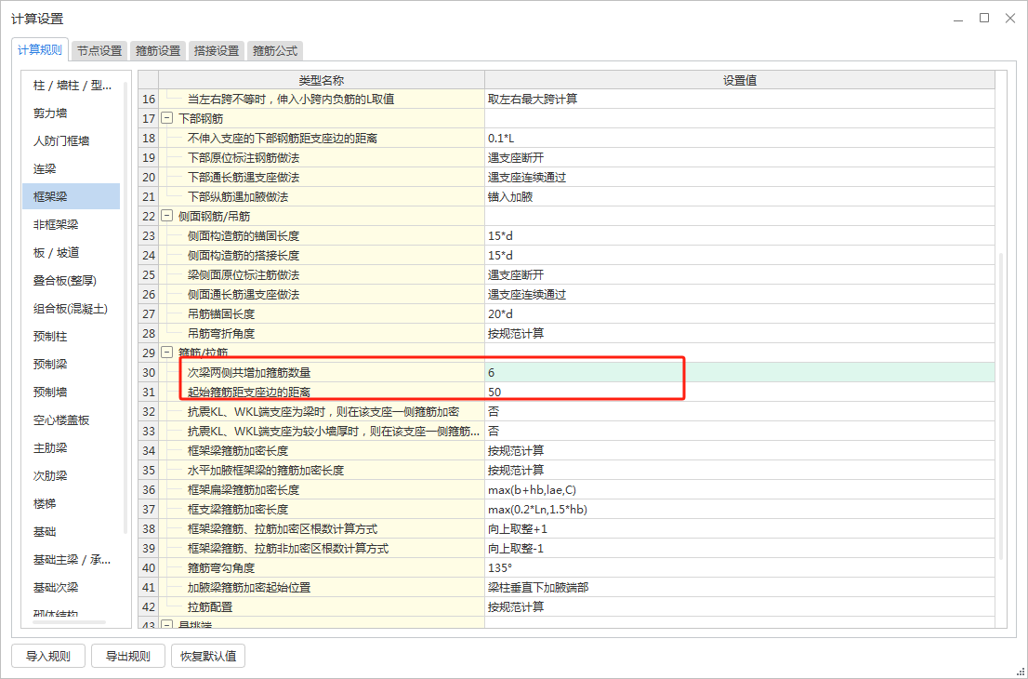This screenshot has width=1028, height=679.
Task: Edit value 6 for 次梁两侧共增加箍筋数量
Action: tap(740, 373)
